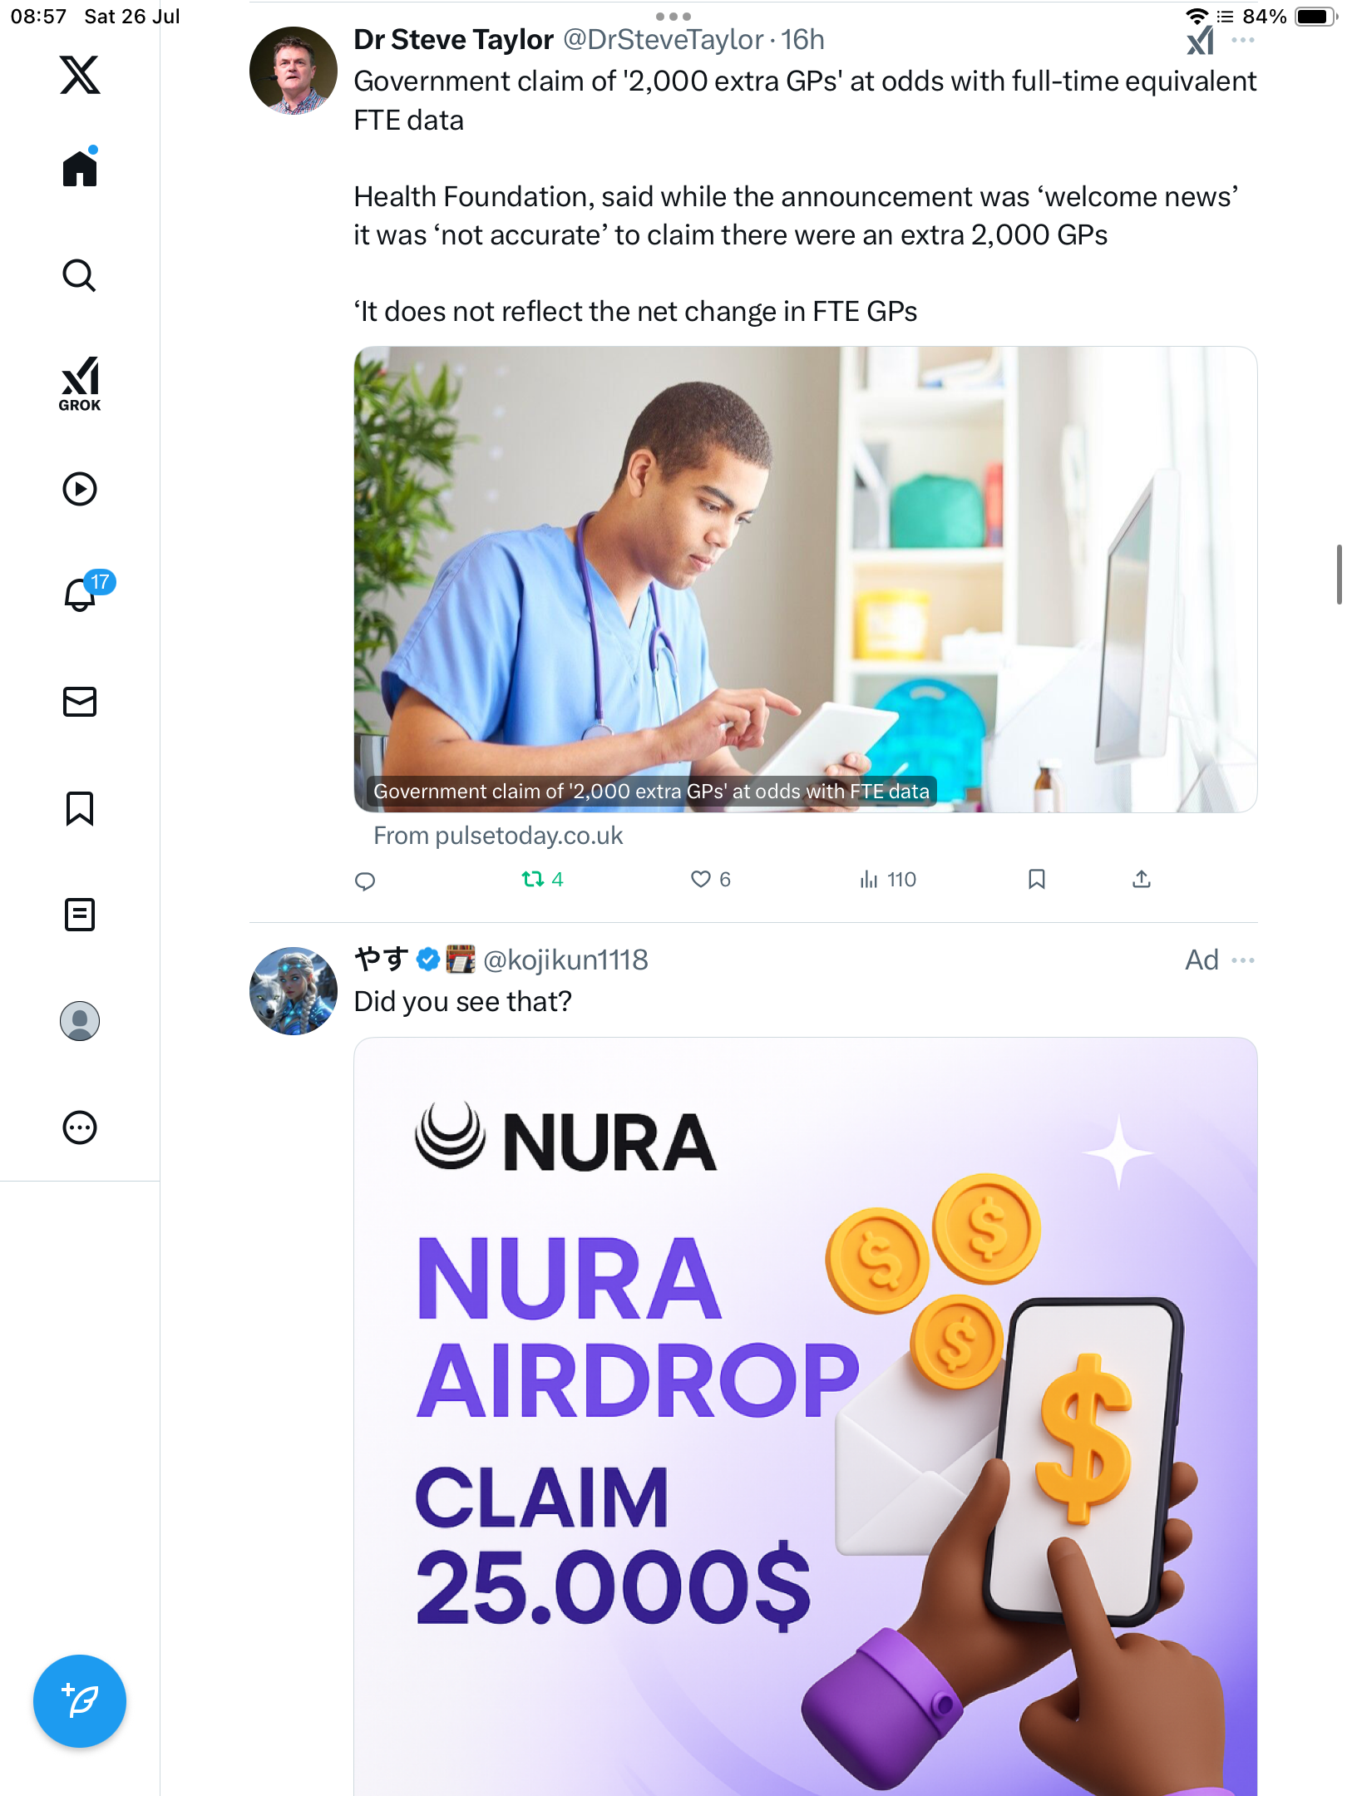Bookmark the post about 2,000 extra GPs
Image resolution: width=1347 pixels, height=1796 pixels.
pyautogui.click(x=1036, y=880)
